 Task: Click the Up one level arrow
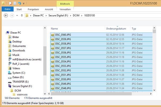click(22, 16)
